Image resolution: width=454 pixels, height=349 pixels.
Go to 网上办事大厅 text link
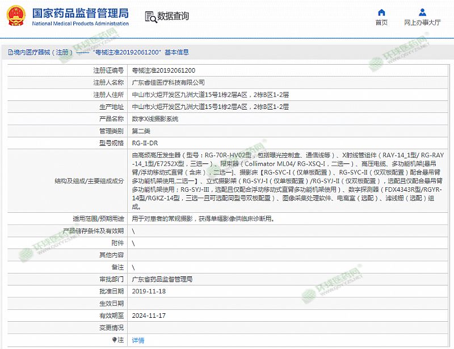[x=422, y=23]
